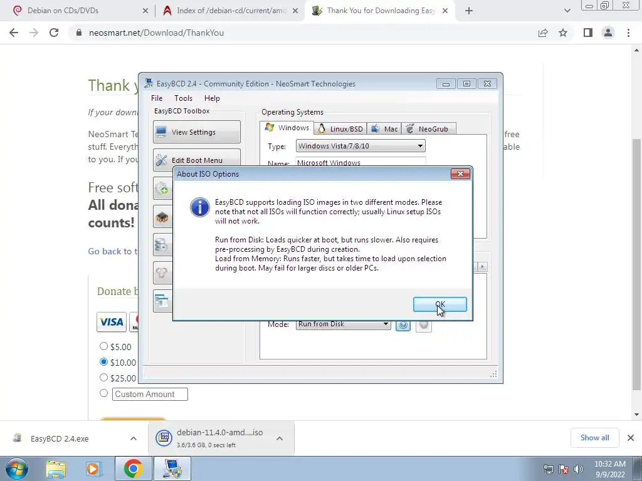This screenshot has height=481, width=642.
Task: Switch to the Mac tab
Action: tap(384, 129)
